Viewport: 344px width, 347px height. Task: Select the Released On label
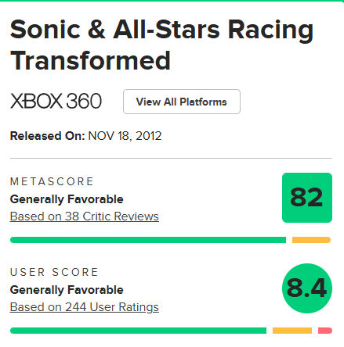click(48, 136)
